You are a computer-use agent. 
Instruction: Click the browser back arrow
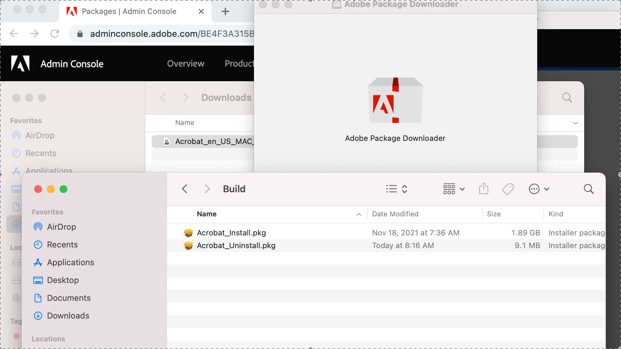coord(14,34)
